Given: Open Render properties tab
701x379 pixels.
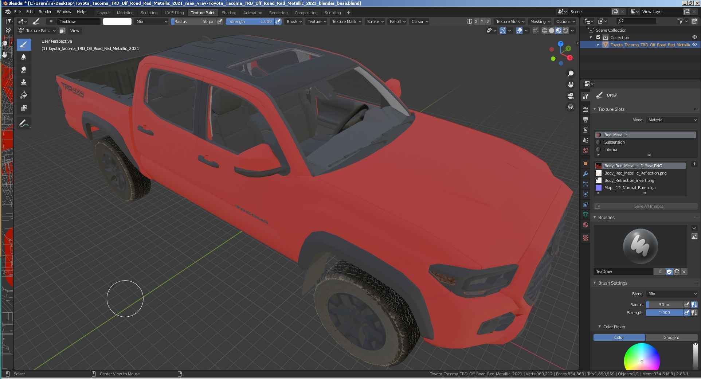Looking at the screenshot, I should tap(586, 110).
